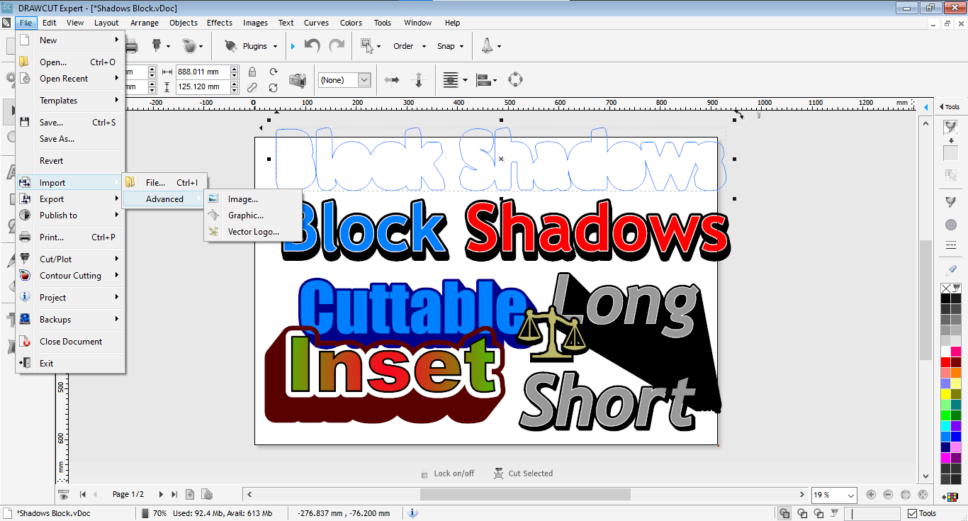
Task: Click the rocket launch icon
Action: (488, 46)
